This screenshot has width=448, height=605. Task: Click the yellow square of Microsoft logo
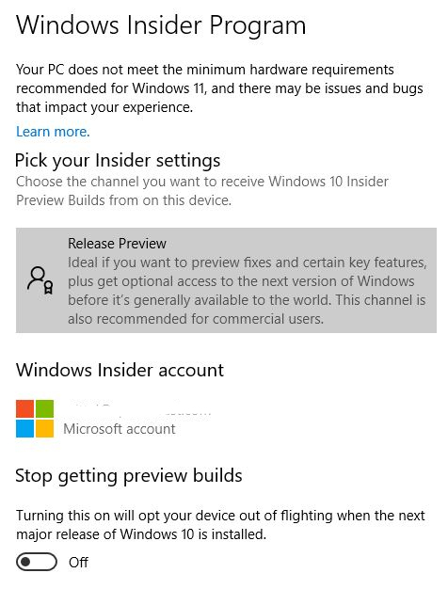45,429
